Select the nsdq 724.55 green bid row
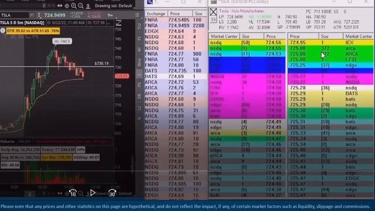 coord(247,48)
